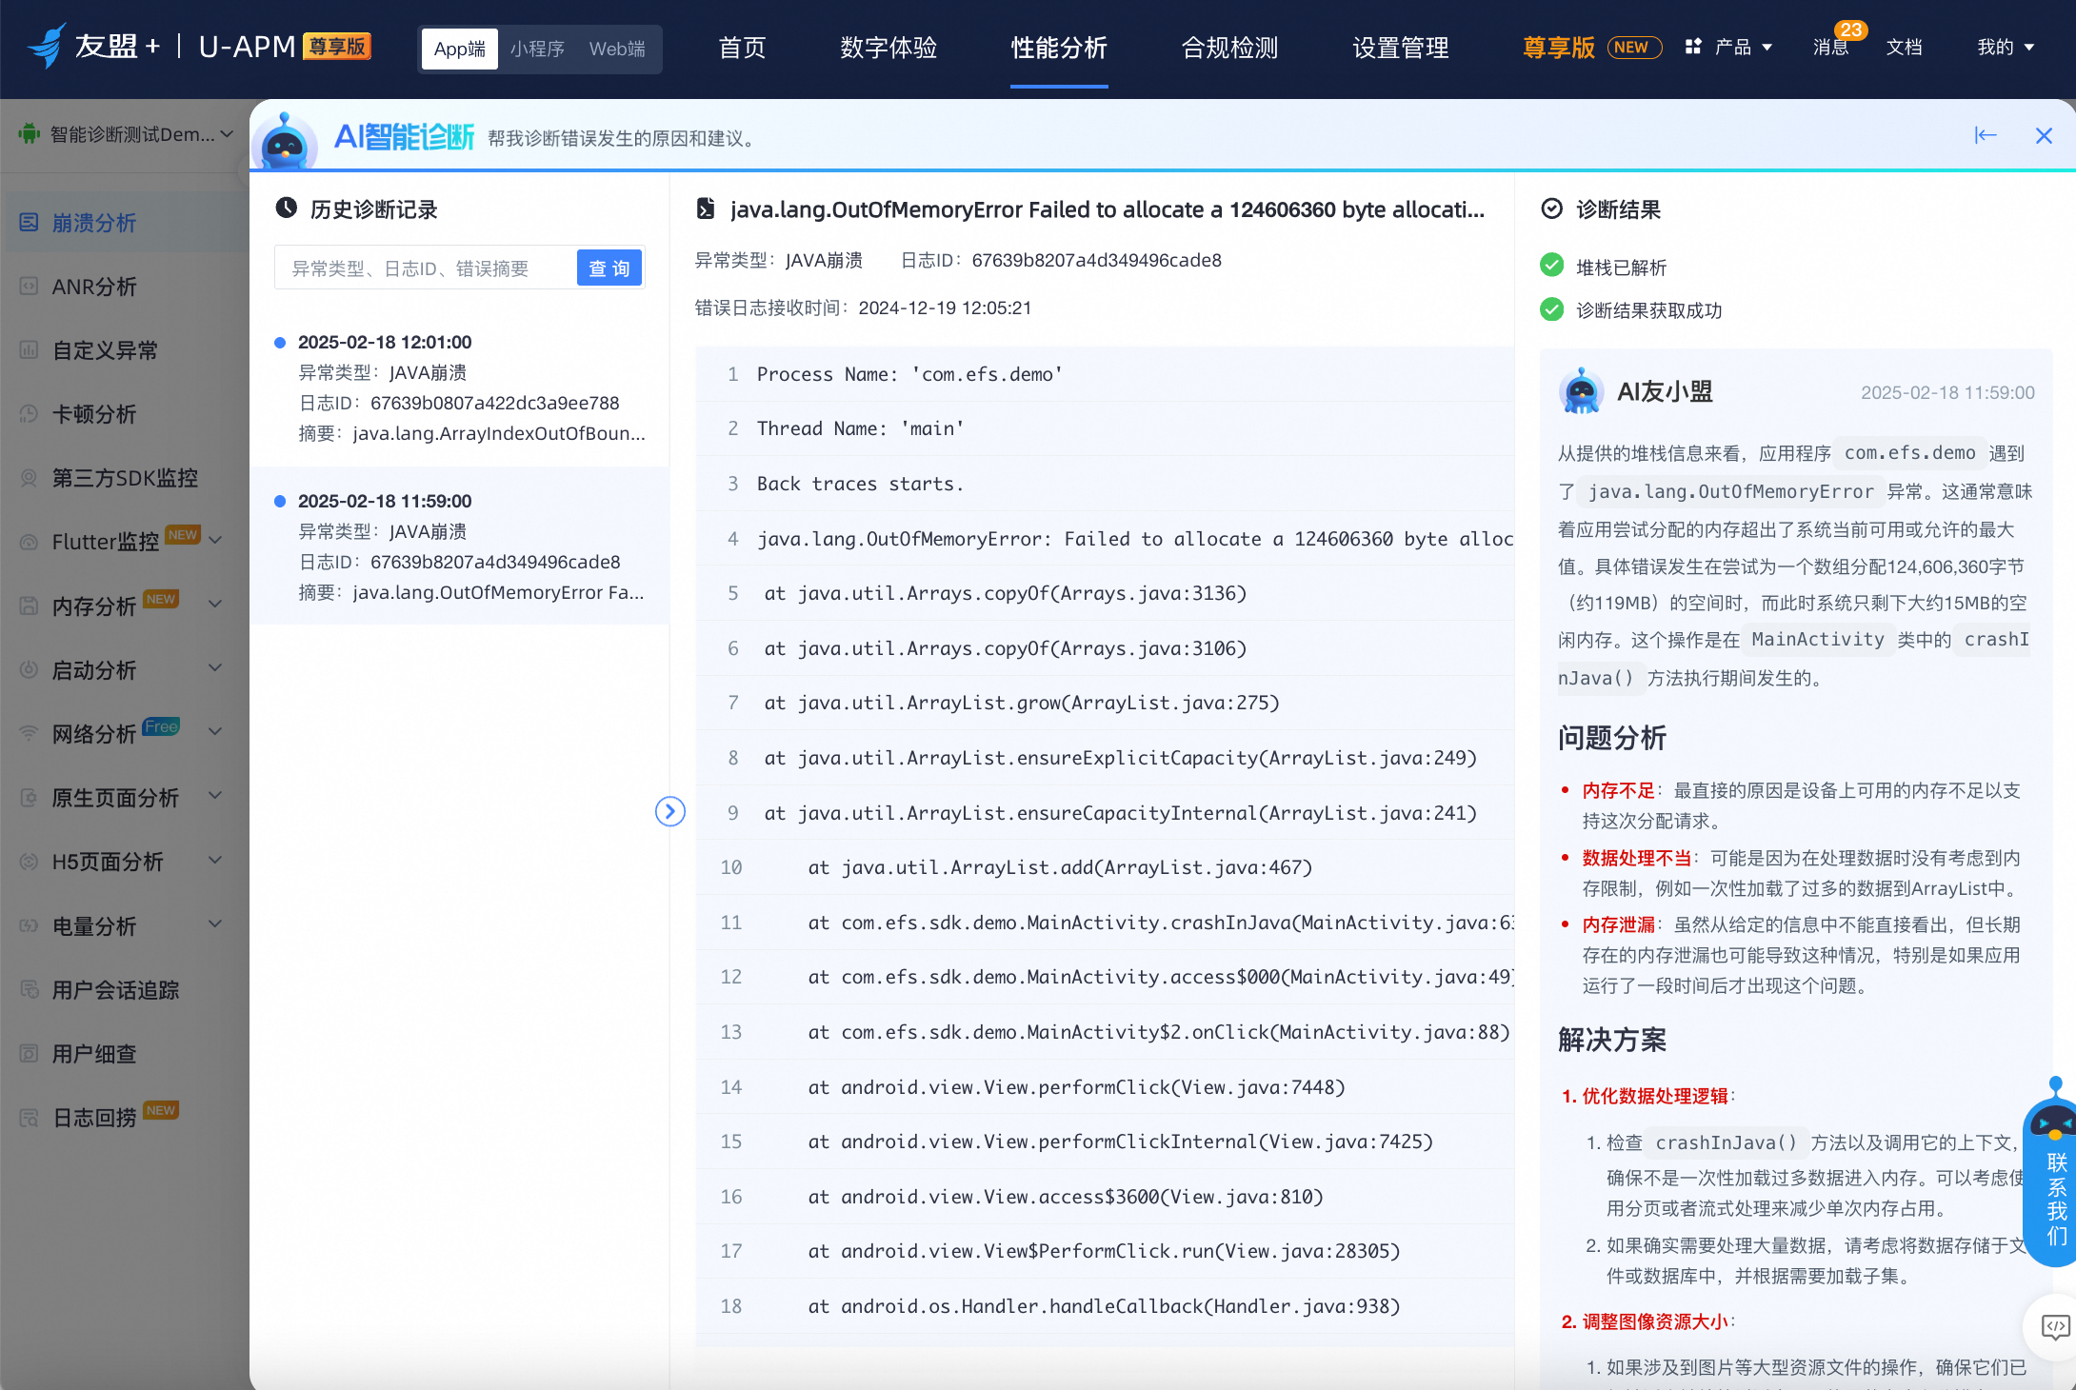Switch platform toggle to Web端
The height and width of the screenshot is (1390, 2076).
click(x=617, y=49)
